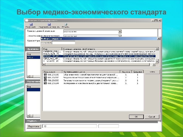Screen dimensions: 183x137
Task: Click the Диагнозы section header
Action: tap(33, 49)
